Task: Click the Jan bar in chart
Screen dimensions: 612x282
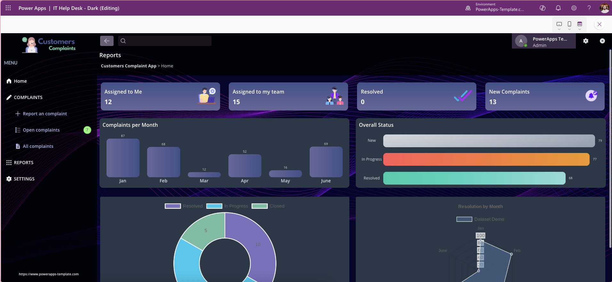Action: click(x=123, y=158)
